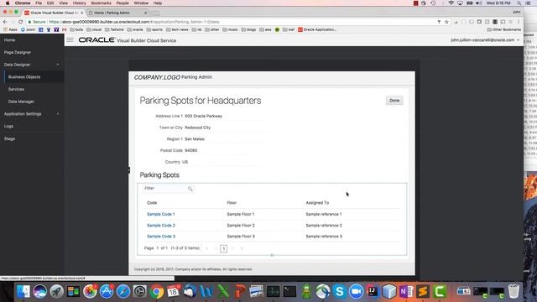Sort by the Assigned To column header

point(317,203)
